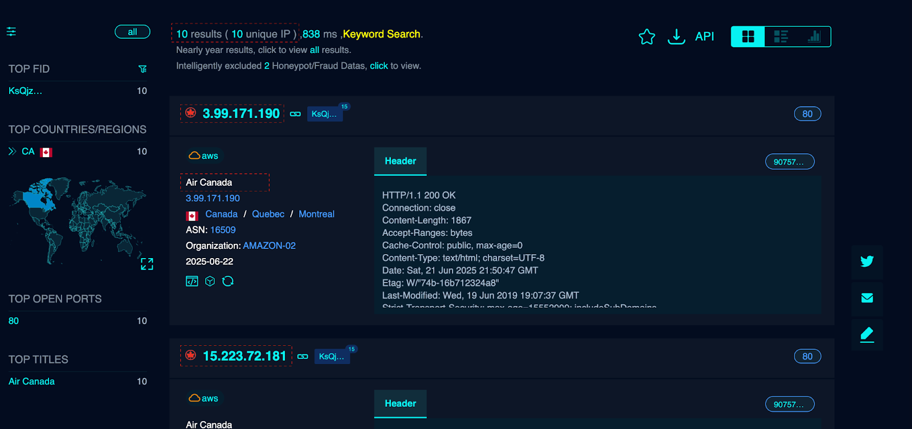Filter by Quebec region link
The image size is (912, 429).
[x=268, y=214]
